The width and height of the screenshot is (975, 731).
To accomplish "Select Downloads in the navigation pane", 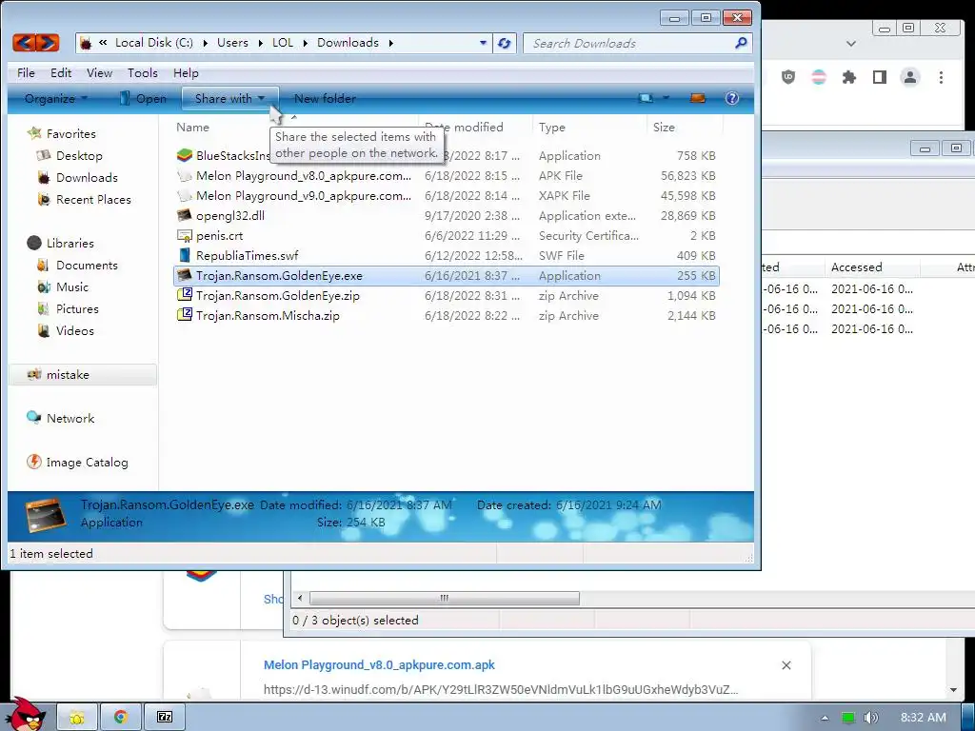I will (x=87, y=177).
